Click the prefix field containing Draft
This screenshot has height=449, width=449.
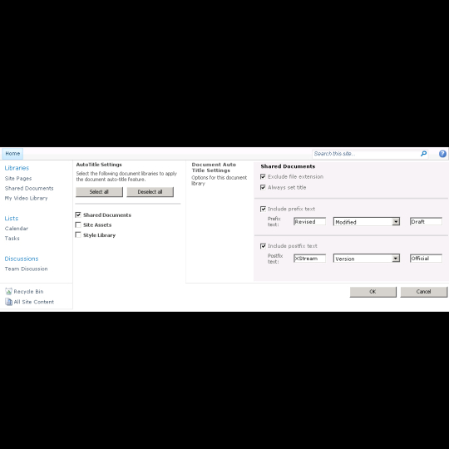(426, 222)
